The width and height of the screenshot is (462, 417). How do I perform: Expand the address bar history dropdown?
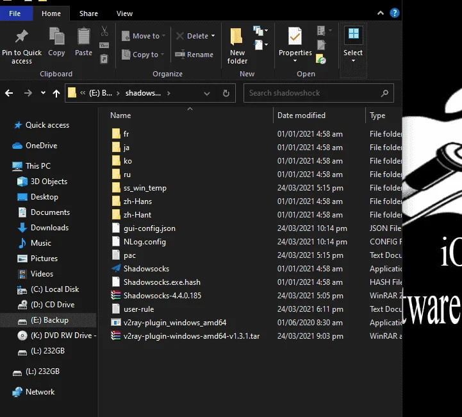tap(207, 94)
